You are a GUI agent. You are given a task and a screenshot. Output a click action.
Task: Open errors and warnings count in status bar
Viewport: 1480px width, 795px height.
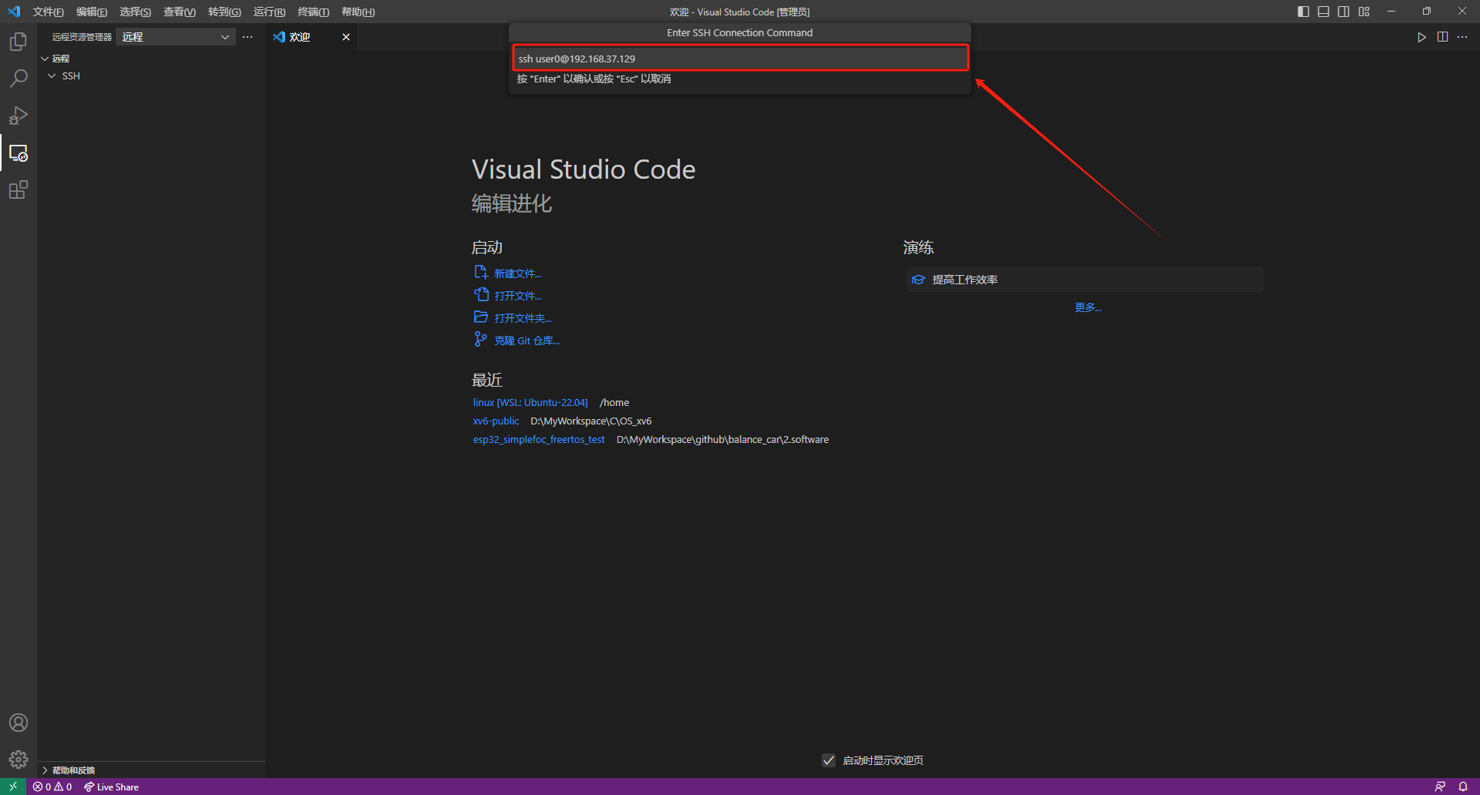52,787
